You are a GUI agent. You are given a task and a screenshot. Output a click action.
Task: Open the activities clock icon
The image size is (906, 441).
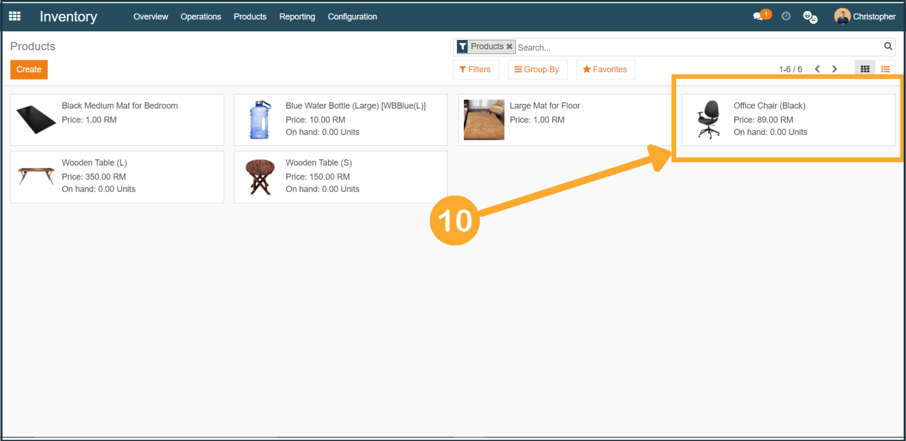(786, 16)
